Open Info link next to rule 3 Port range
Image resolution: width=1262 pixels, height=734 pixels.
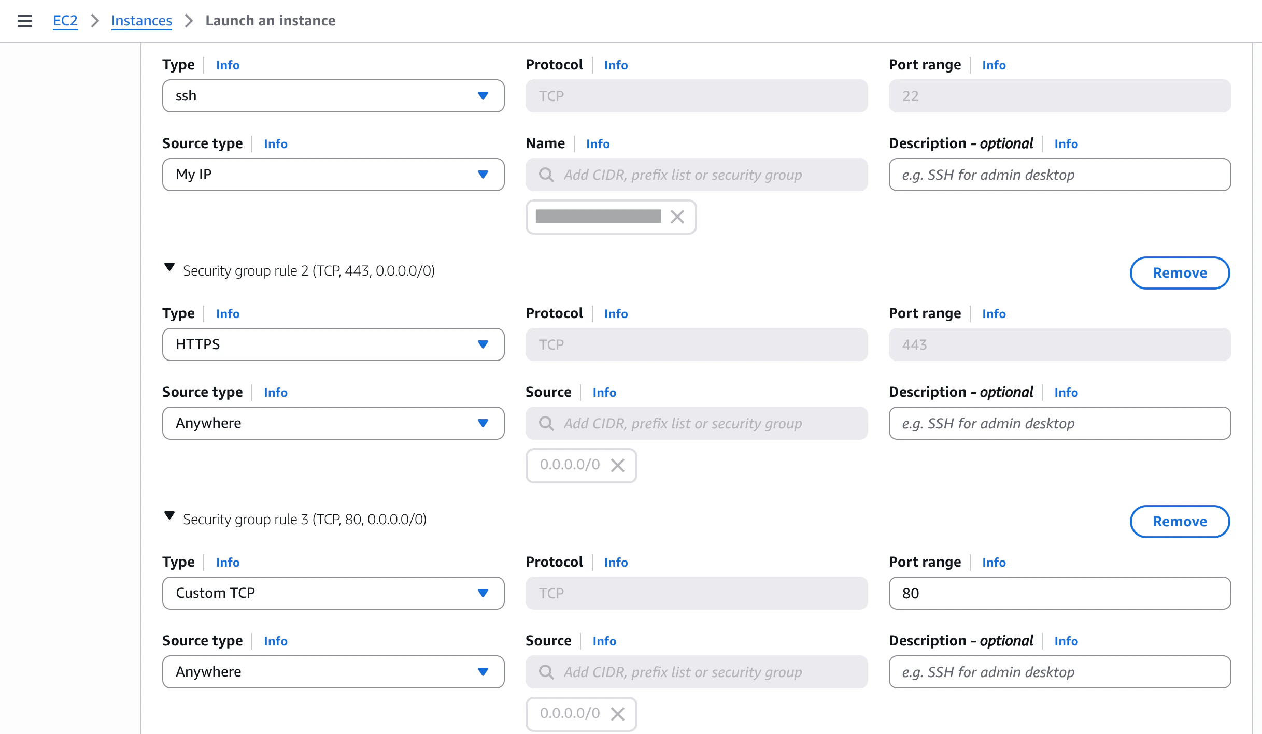pyautogui.click(x=994, y=563)
